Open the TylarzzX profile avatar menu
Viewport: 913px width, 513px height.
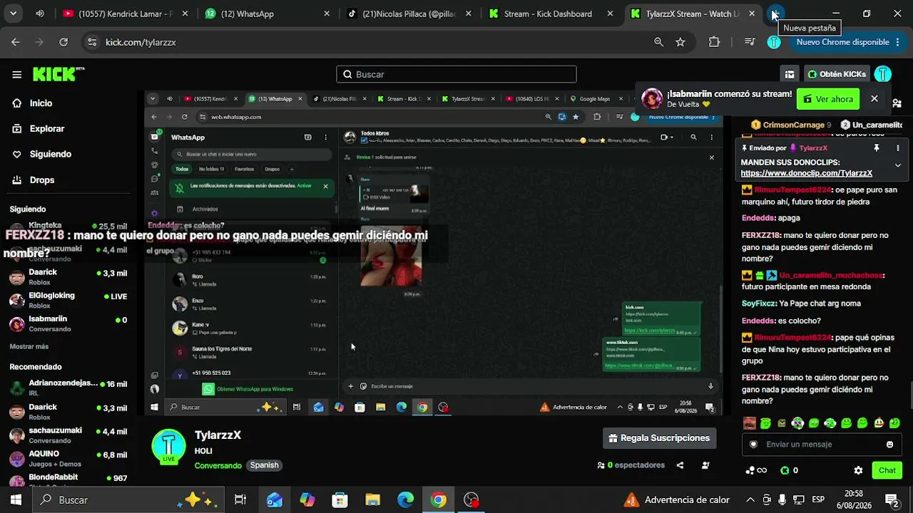tap(883, 74)
